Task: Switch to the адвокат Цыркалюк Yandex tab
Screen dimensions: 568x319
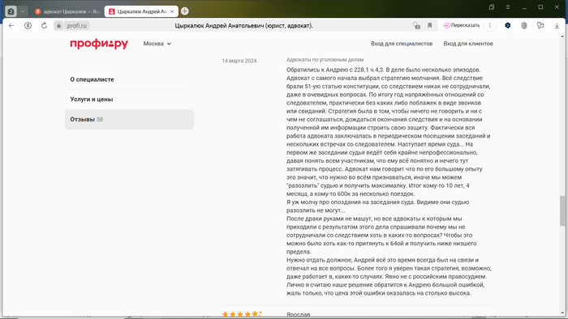Action: click(67, 11)
